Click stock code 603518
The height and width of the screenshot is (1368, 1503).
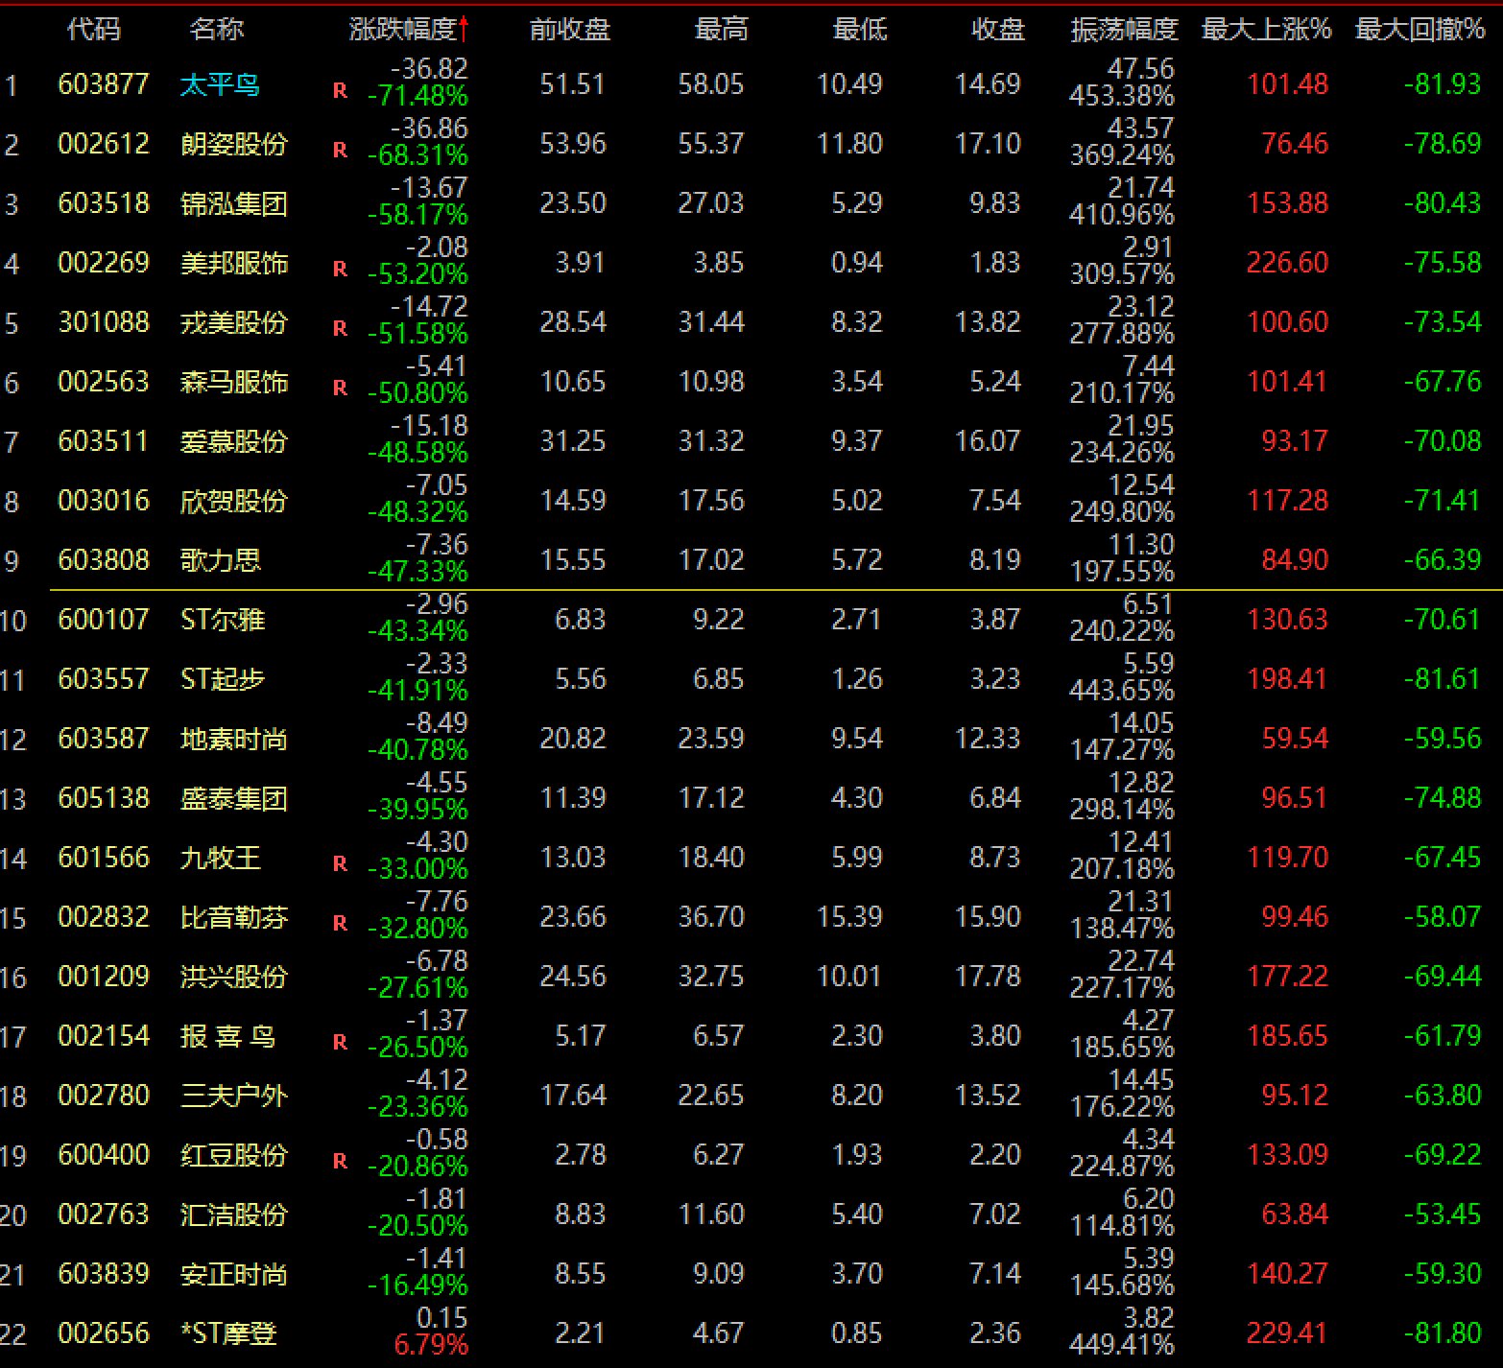104,203
